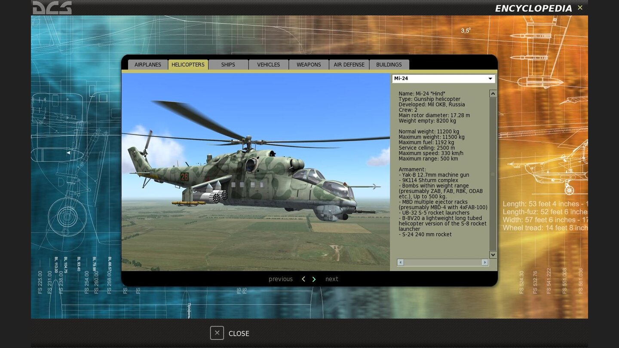Click the ENCYCLOPEDIA title text
619x348 pixels.
(533, 9)
